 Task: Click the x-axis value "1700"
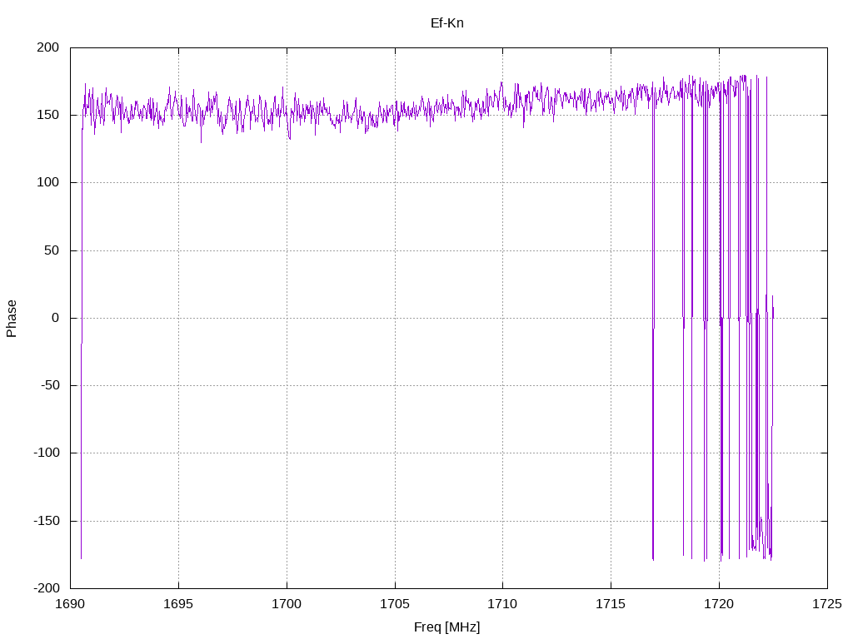pyautogui.click(x=287, y=604)
